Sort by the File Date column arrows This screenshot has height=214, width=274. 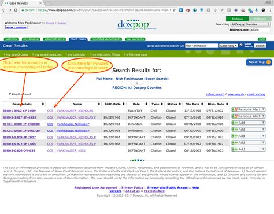[202, 104]
